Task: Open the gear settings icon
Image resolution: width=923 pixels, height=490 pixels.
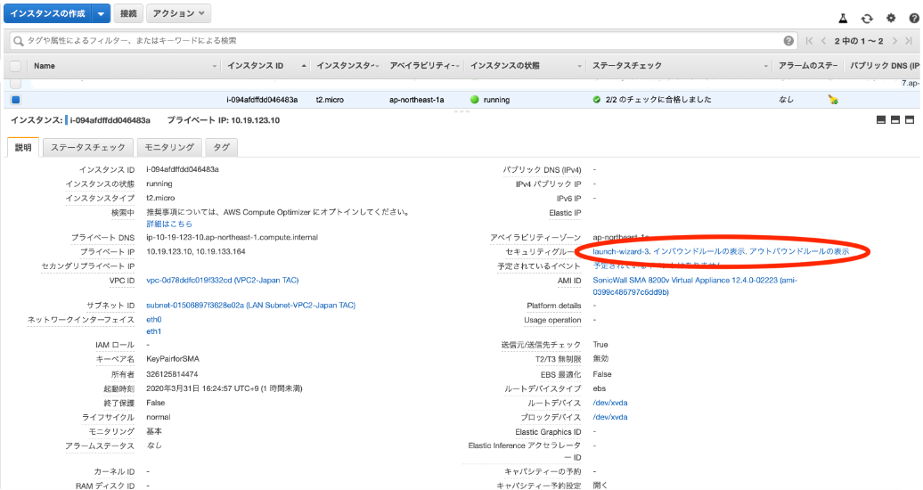Action: [x=891, y=18]
